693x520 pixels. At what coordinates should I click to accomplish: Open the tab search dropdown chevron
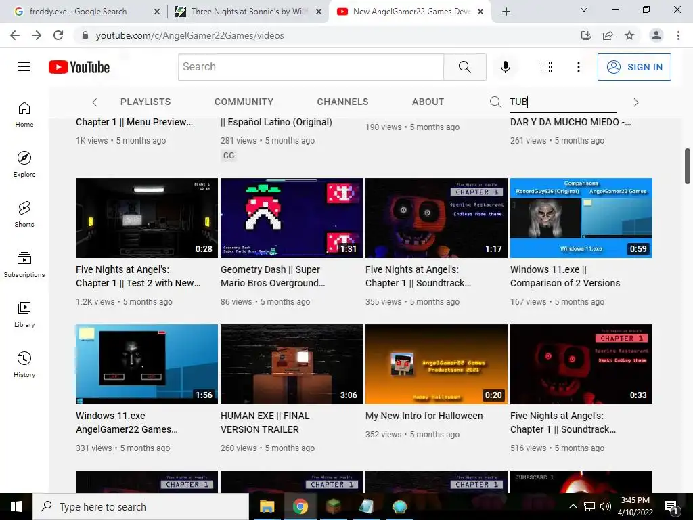pyautogui.click(x=583, y=9)
